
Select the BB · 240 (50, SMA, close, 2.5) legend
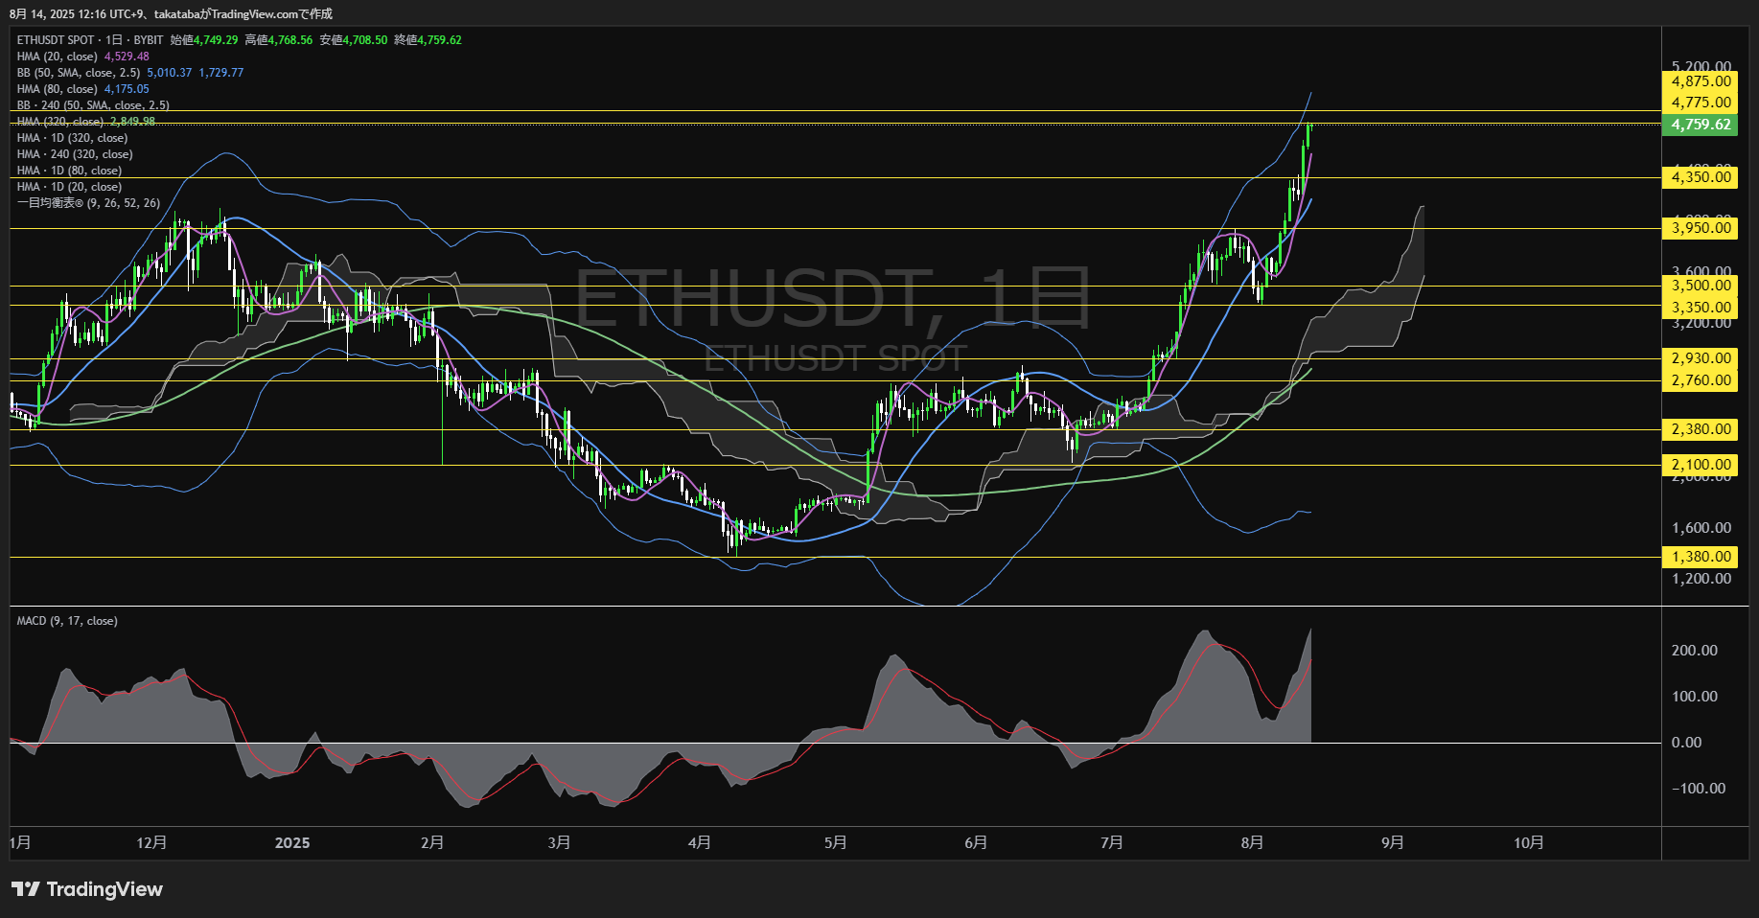[93, 105]
